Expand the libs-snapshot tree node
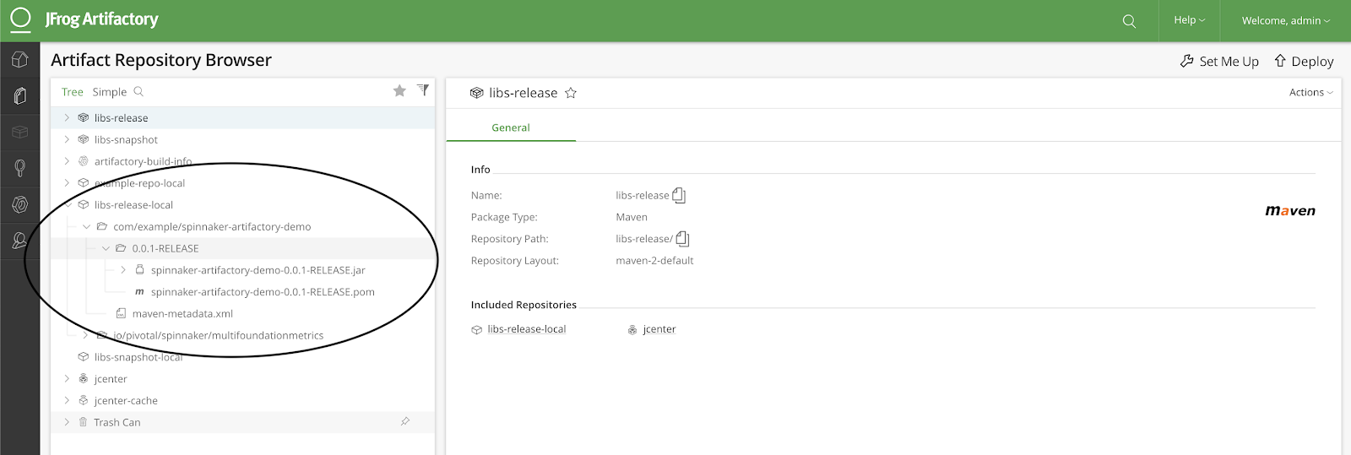Viewport: 1351px width, 455px height. [x=67, y=139]
